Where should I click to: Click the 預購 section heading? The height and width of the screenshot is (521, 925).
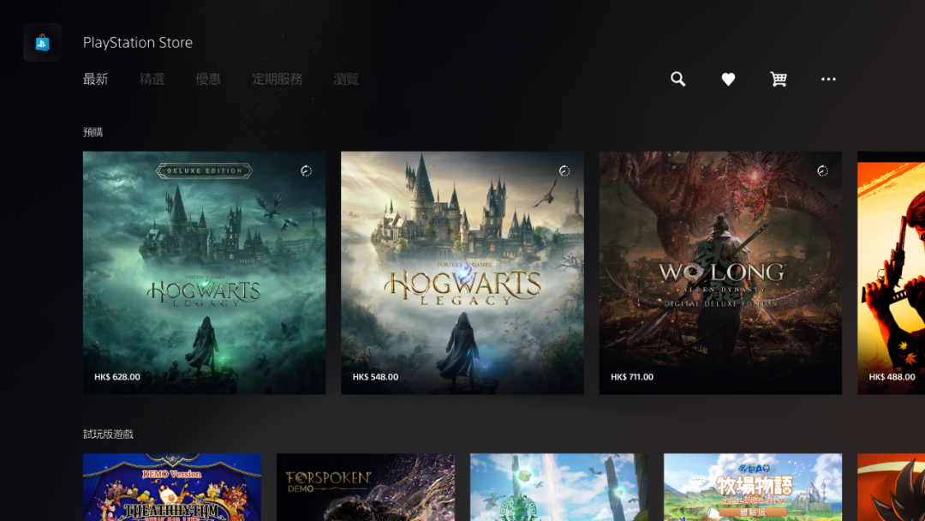[x=92, y=132]
